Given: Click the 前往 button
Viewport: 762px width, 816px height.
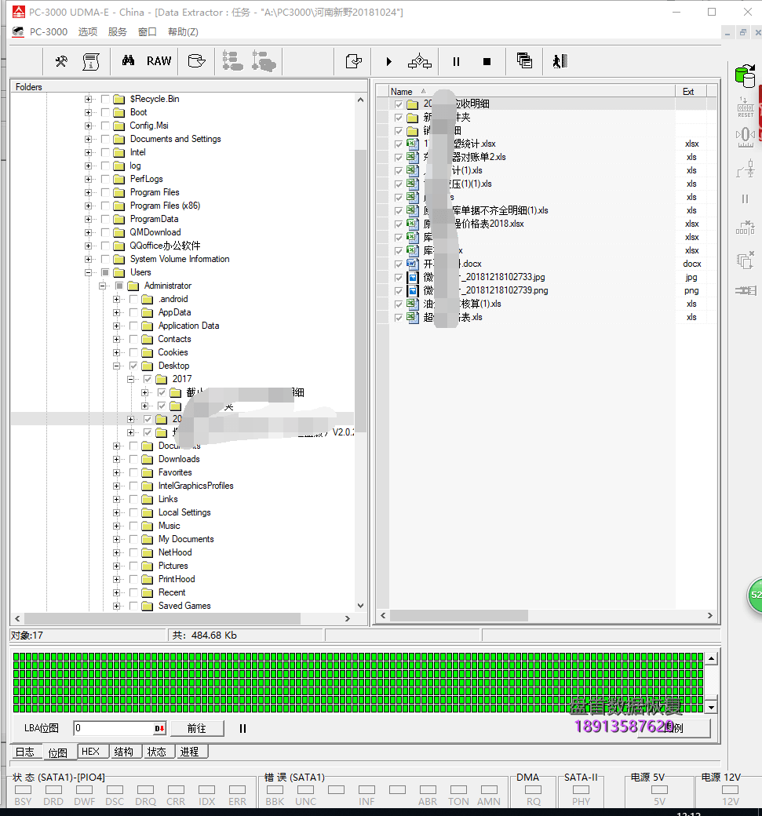Looking at the screenshot, I should [x=197, y=729].
